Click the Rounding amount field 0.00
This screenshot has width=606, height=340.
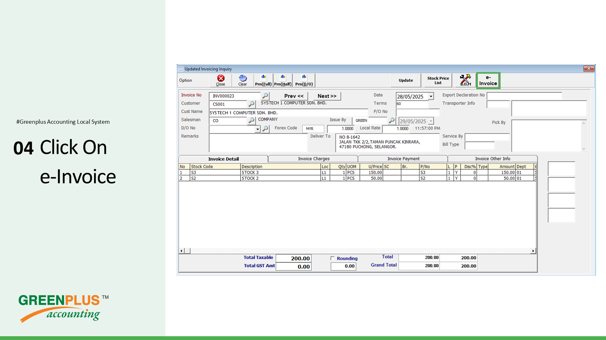(343, 266)
